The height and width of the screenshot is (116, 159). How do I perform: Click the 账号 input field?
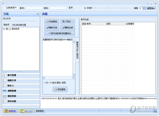tap(34, 8)
